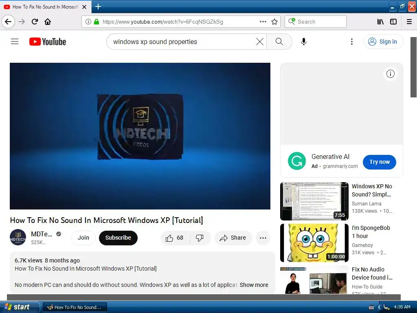Screen dimensions: 417x313
Task: Click the "6.7K views 8 months ago" text
Action: pyautogui.click(x=47, y=260)
